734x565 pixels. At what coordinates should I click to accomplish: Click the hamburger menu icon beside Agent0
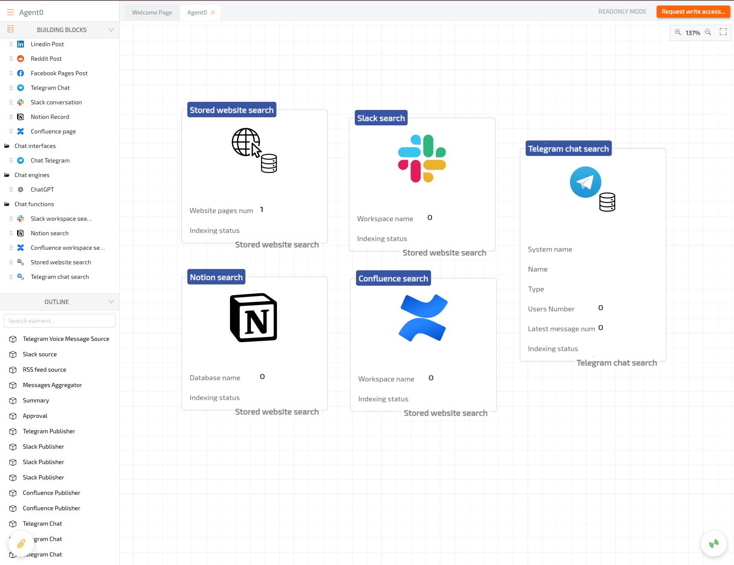point(10,12)
